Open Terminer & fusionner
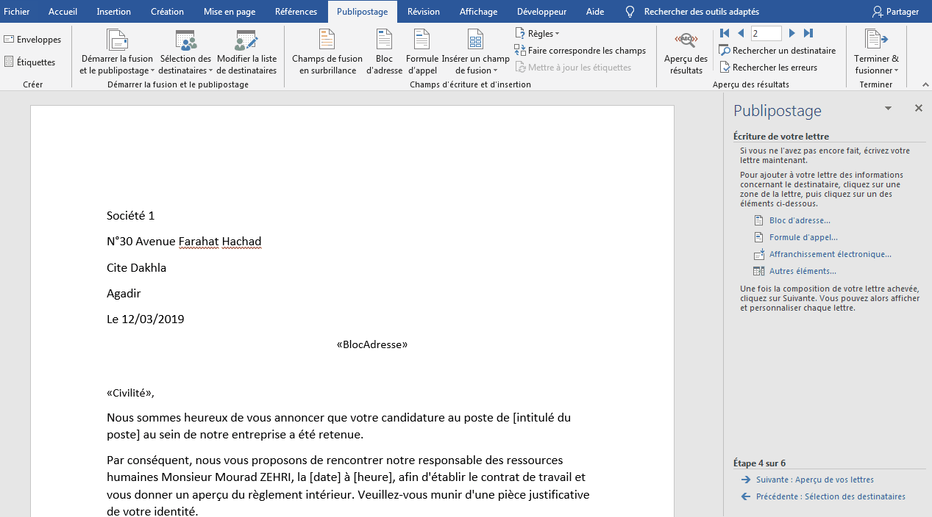The height and width of the screenshot is (517, 932). (876, 52)
